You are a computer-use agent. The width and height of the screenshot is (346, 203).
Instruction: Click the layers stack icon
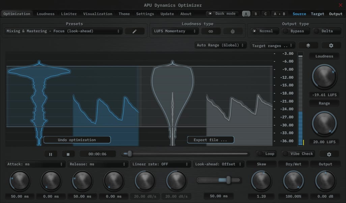pyautogui.click(x=308, y=45)
